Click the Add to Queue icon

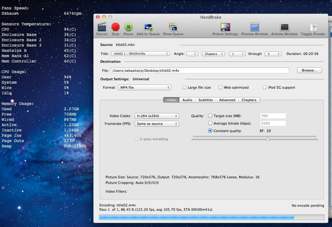tap(149, 27)
